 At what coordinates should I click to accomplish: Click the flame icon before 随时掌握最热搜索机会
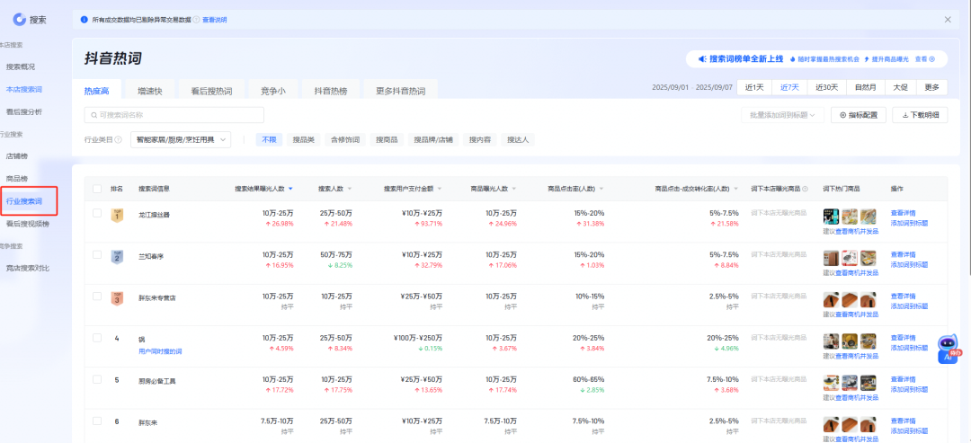click(x=792, y=59)
